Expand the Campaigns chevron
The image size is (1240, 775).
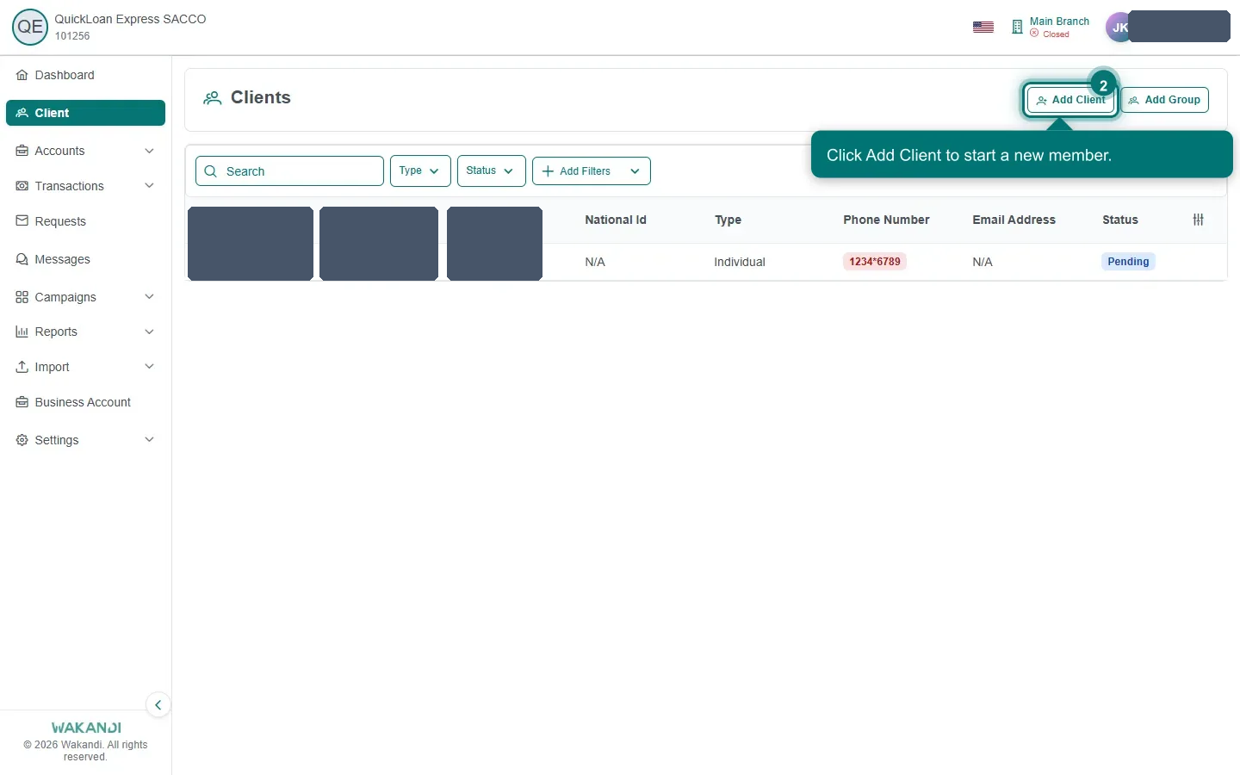[149, 297]
